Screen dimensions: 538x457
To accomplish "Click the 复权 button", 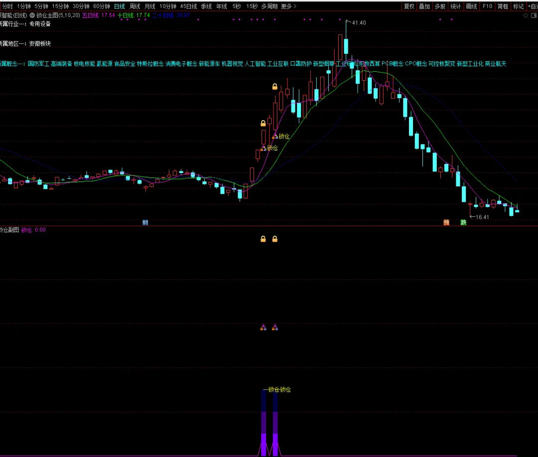I will click(x=409, y=6).
